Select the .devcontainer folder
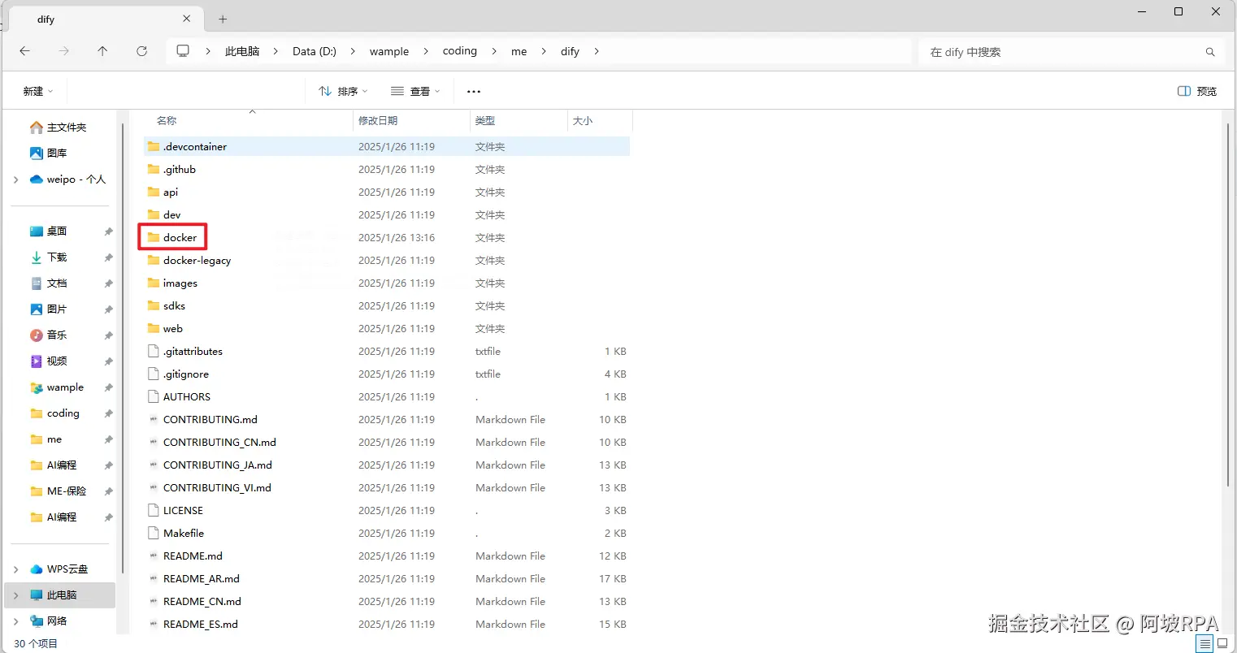The width and height of the screenshot is (1237, 653). pos(387,147)
